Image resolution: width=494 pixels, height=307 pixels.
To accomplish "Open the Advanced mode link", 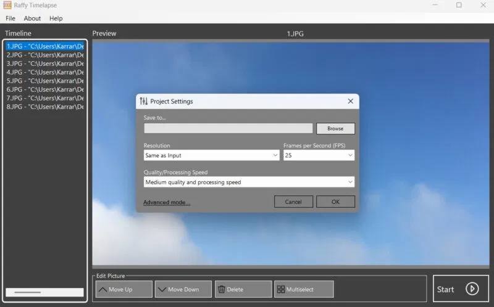I will tap(167, 202).
